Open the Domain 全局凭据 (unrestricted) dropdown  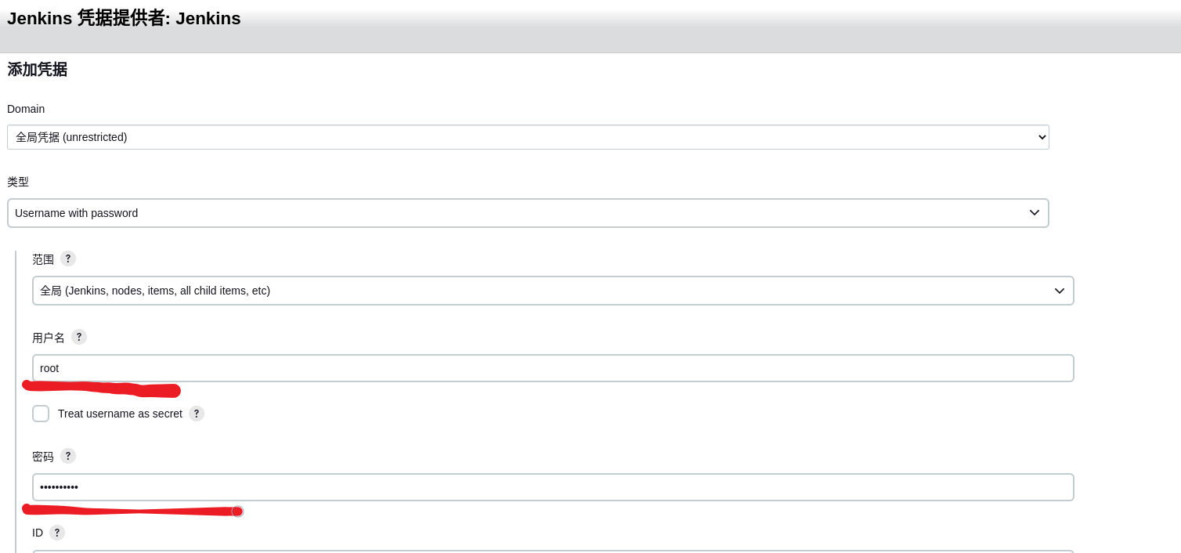click(x=528, y=137)
